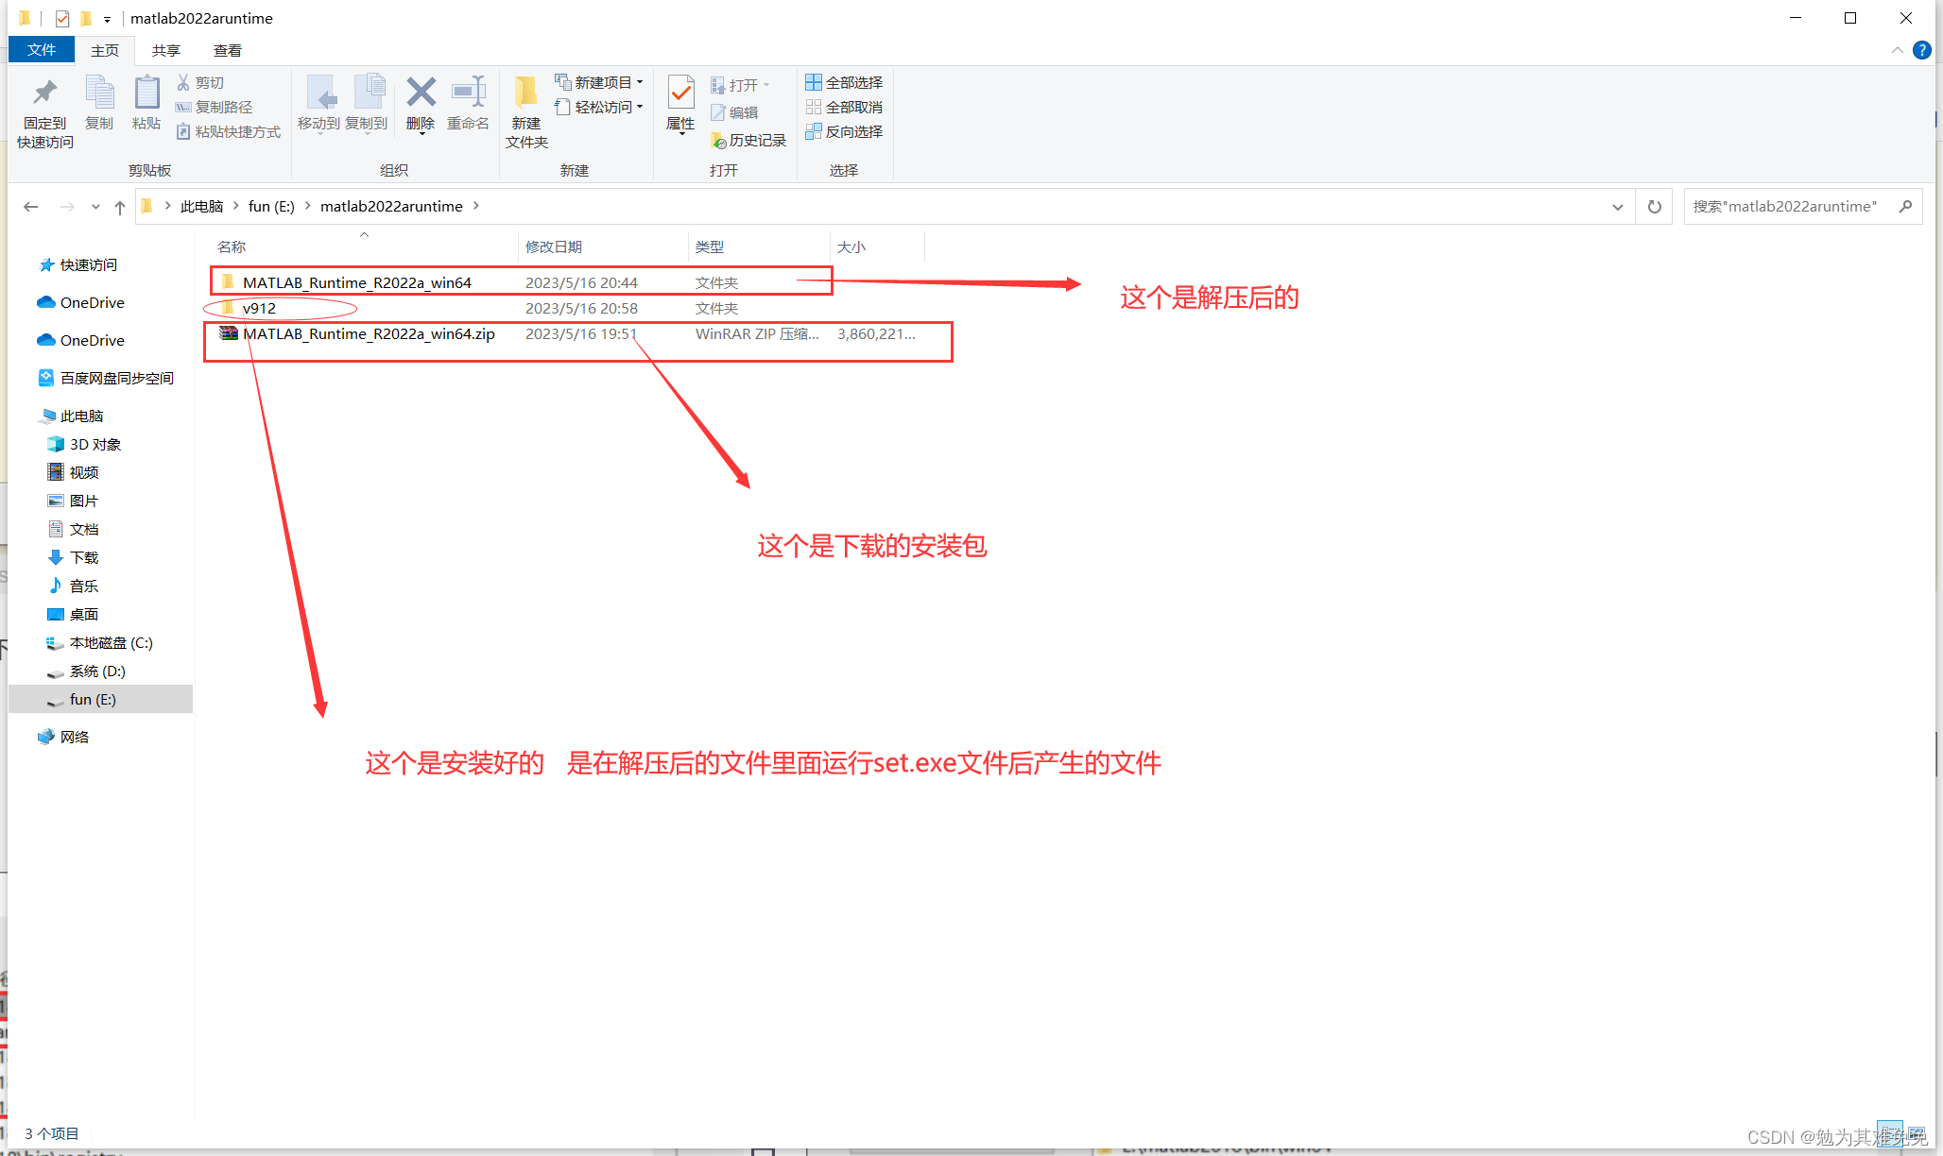Expand address bar history dropdown
This screenshot has width=1943, height=1156.
pos(1618,207)
